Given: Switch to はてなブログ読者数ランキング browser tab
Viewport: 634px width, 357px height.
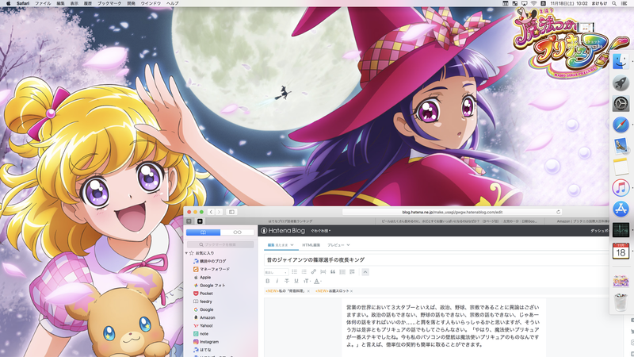Looking at the screenshot, I should point(290,221).
